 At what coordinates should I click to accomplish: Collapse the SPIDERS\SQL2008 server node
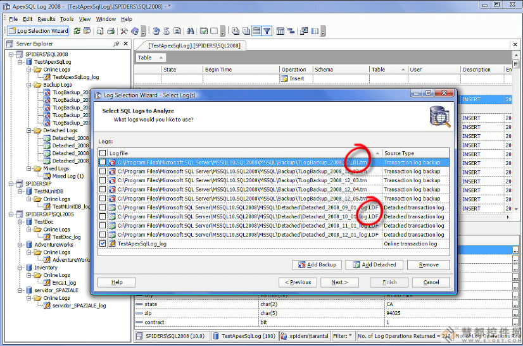11,54
